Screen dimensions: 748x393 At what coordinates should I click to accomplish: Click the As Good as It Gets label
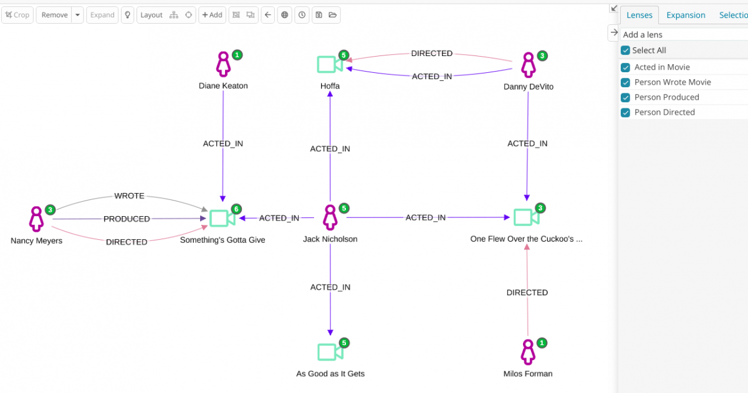point(330,374)
